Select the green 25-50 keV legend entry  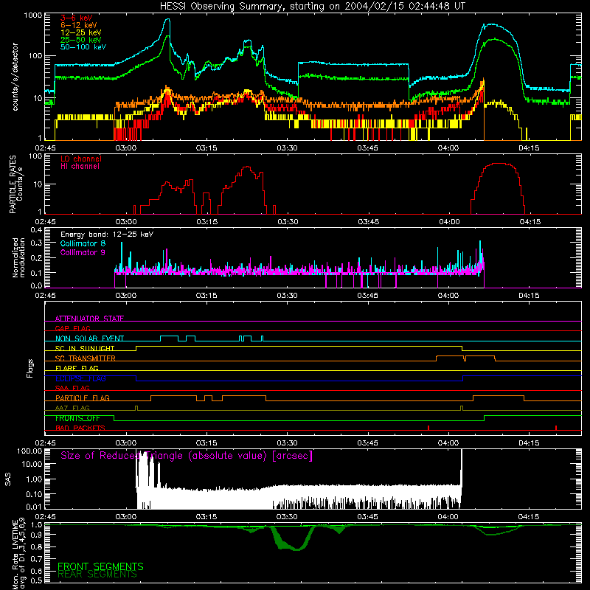[81, 40]
